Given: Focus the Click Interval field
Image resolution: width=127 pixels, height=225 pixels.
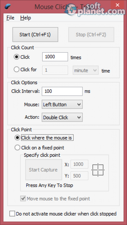Looking at the screenshot, I should 62,91.
